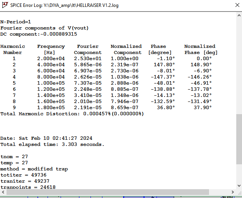Click 'method = modified trap' line
This screenshot has height=198, width=242.
(x=34, y=169)
